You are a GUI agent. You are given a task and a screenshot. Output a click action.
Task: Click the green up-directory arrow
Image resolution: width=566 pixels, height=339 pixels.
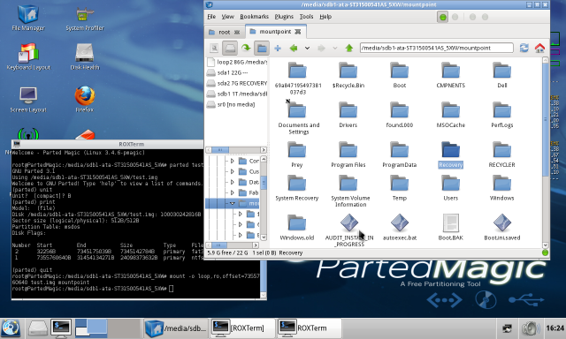pyautogui.click(x=348, y=48)
